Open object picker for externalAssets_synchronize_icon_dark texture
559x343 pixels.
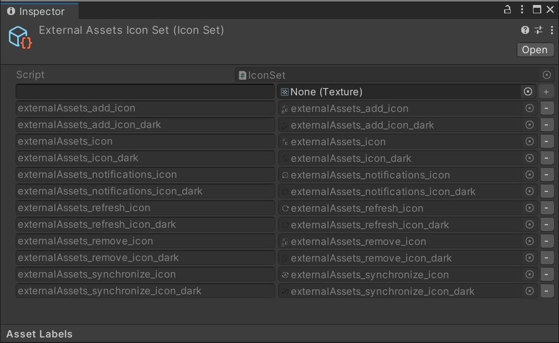[x=528, y=291]
